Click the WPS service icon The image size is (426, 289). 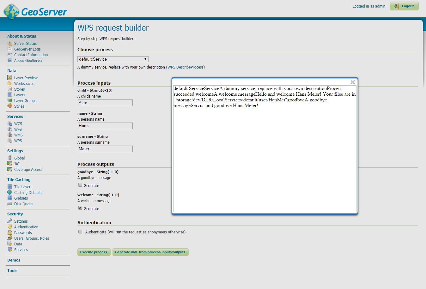click(10, 141)
